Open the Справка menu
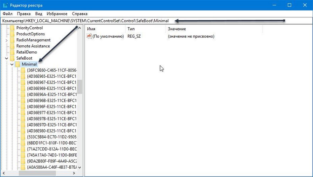This screenshot has height=177, width=313. pos(80,14)
